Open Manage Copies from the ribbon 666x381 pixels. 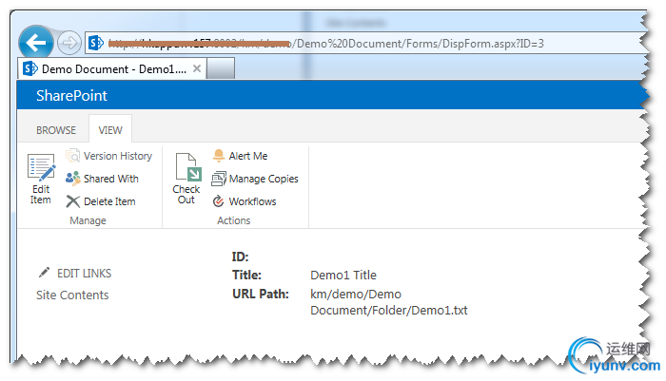(x=264, y=179)
